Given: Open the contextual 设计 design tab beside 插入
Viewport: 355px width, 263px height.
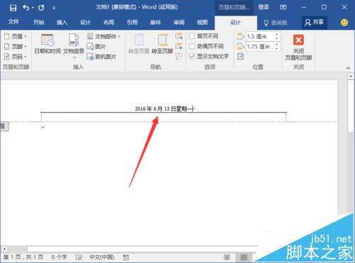Looking at the screenshot, I should tap(85, 22).
